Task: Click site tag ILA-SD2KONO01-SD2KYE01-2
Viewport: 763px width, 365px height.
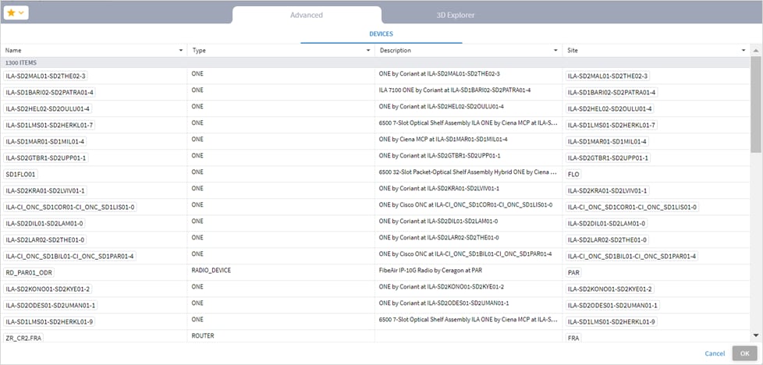Action: click(609, 289)
